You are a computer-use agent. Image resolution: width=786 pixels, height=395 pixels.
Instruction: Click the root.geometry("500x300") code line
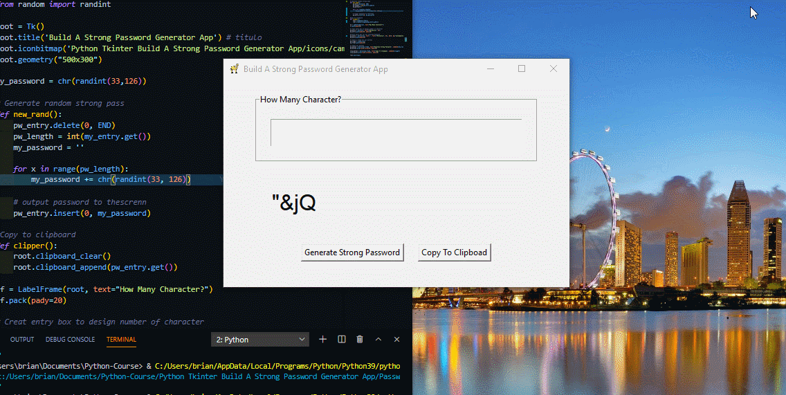pyautogui.click(x=51, y=59)
